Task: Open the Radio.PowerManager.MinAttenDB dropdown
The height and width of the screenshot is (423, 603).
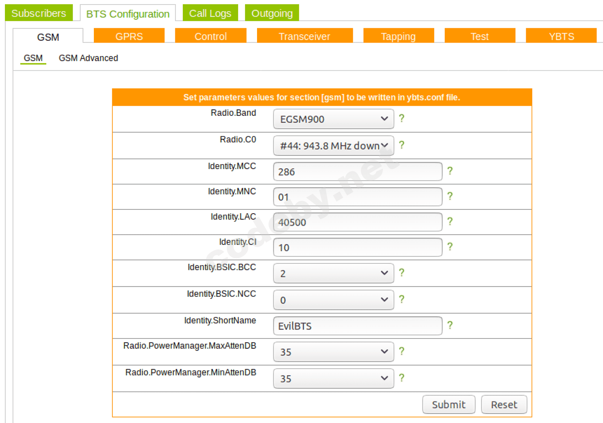Action: 334,378
